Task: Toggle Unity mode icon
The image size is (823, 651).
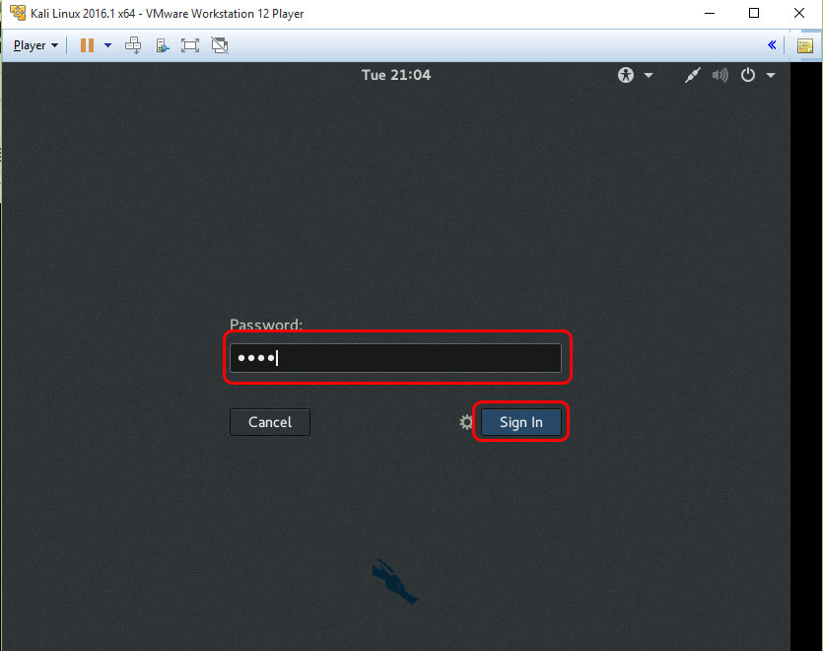Action: [x=220, y=45]
